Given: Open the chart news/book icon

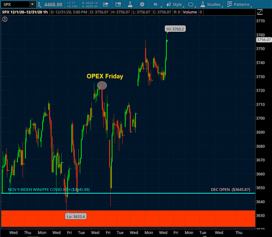Looking at the screenshot, I should pos(118,4).
